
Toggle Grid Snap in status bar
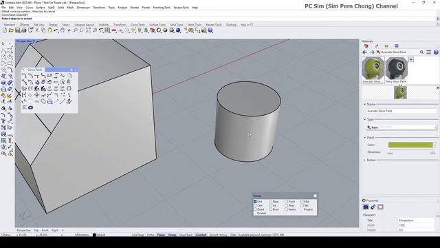pyautogui.click(x=137, y=235)
